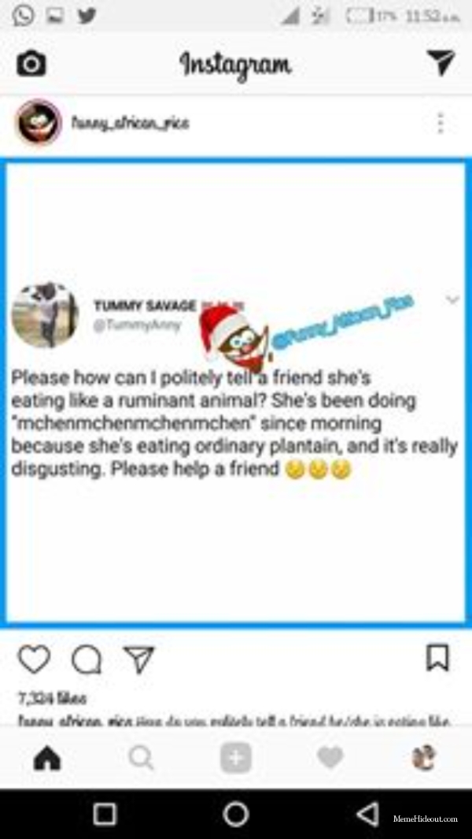Open funny_african_pics profile picture
Screen dimensions: 472x839
39,123
